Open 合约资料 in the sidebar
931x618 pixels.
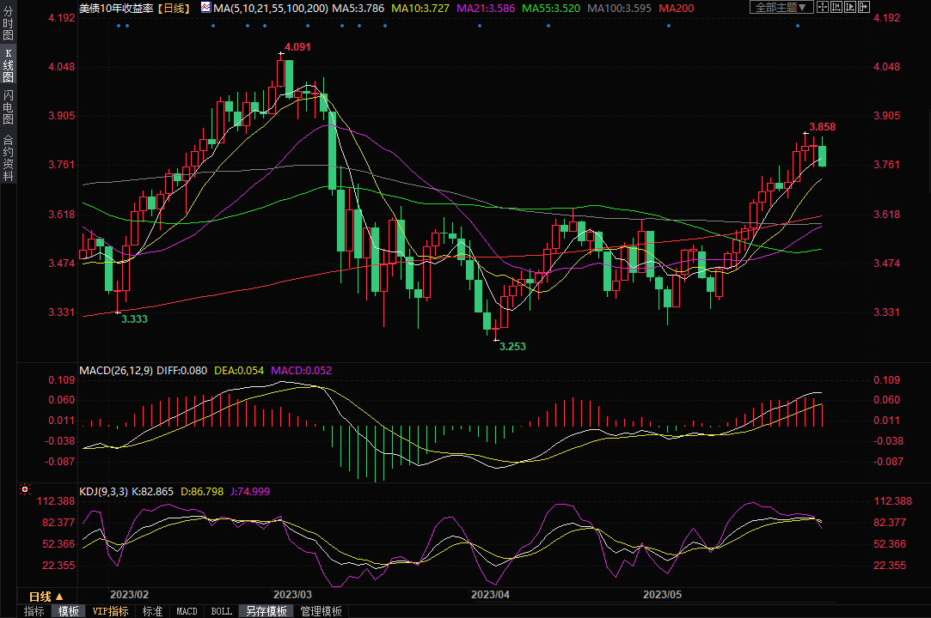tap(8, 158)
